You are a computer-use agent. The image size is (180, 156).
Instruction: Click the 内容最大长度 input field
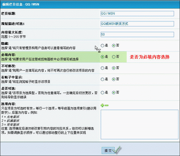pos(137,34)
